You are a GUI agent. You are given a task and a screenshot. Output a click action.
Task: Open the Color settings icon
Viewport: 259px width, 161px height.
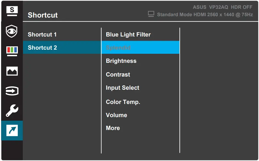(x=12, y=50)
